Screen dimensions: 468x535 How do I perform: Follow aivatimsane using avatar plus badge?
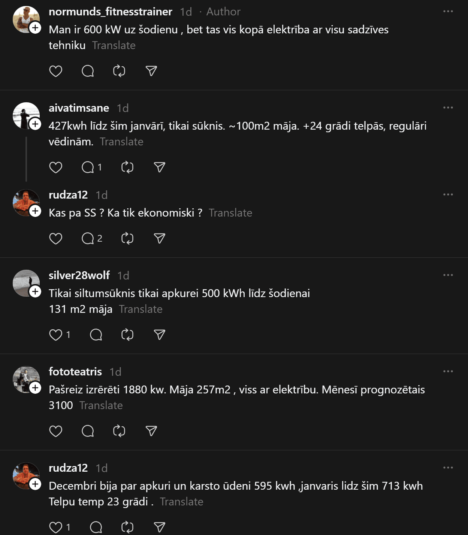35,124
